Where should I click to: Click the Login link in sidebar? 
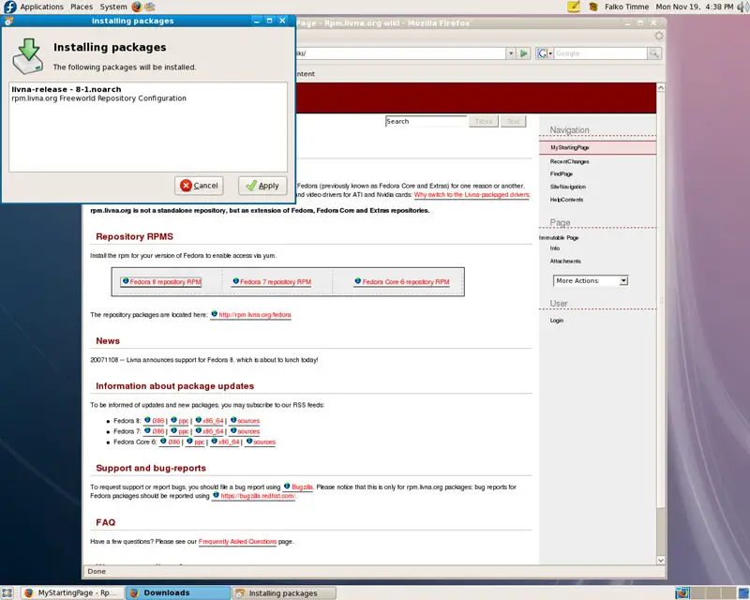(556, 321)
